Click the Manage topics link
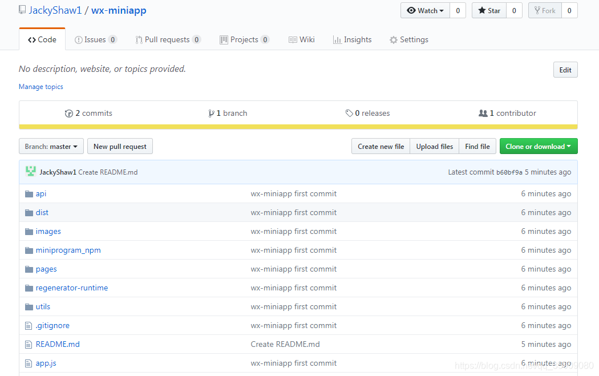Image resolution: width=599 pixels, height=376 pixels. 41,87
